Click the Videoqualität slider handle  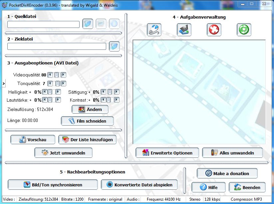[x=57, y=75]
